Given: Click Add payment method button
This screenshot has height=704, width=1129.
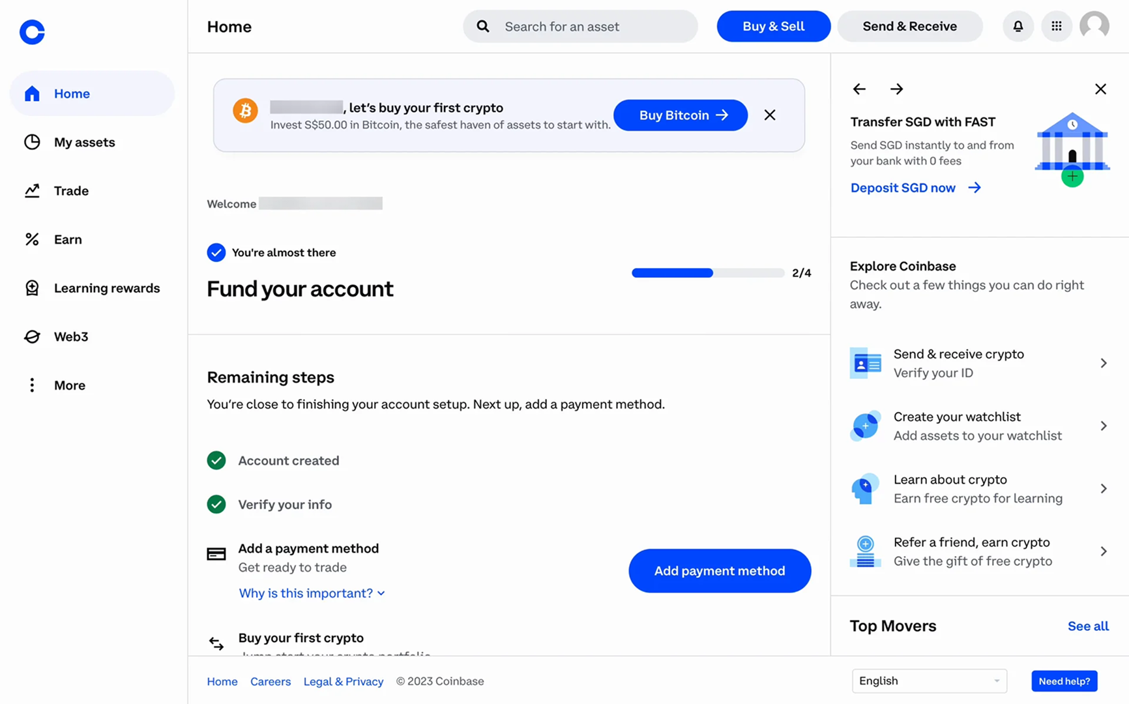Looking at the screenshot, I should tap(720, 571).
